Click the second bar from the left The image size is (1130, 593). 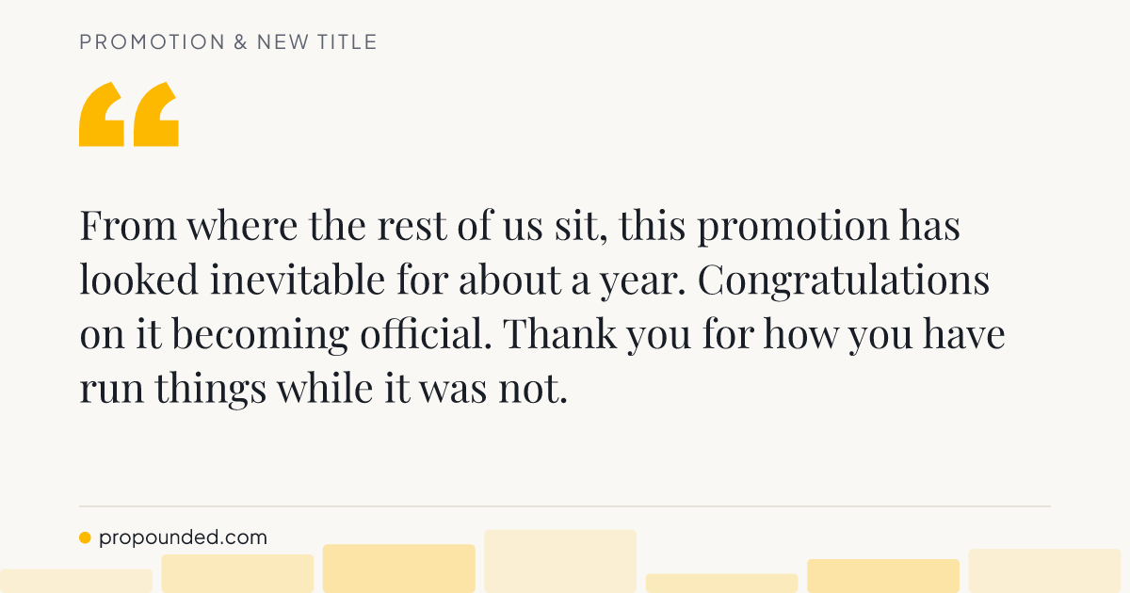237,573
